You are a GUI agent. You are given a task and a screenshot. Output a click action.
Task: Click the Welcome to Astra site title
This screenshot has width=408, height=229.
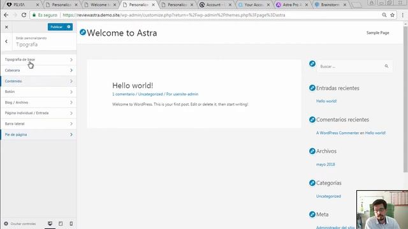(x=122, y=33)
